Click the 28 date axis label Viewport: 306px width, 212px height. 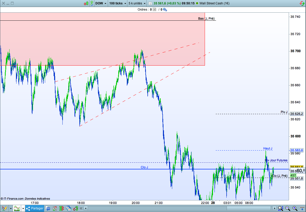click(213, 203)
